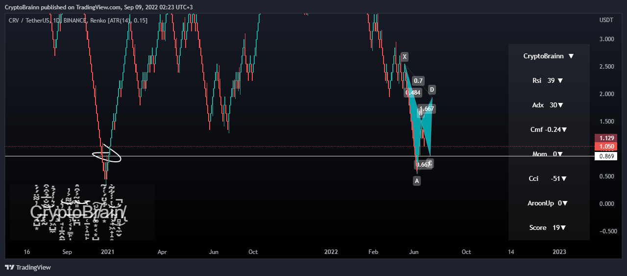
Task: Click the white ellipse drawing near 2021 low
Action: (x=107, y=154)
